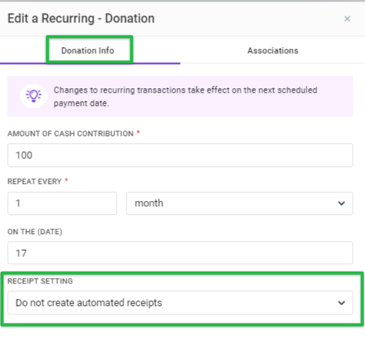
Task: Switch to the Donation Info tab
Action: click(x=88, y=50)
